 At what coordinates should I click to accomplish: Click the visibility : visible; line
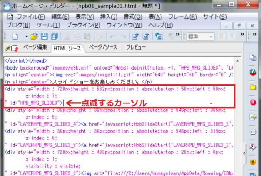click(53, 166)
